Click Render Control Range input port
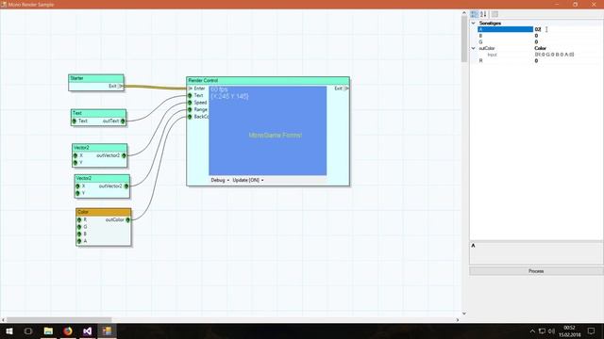This screenshot has height=339, width=604. click(190, 109)
